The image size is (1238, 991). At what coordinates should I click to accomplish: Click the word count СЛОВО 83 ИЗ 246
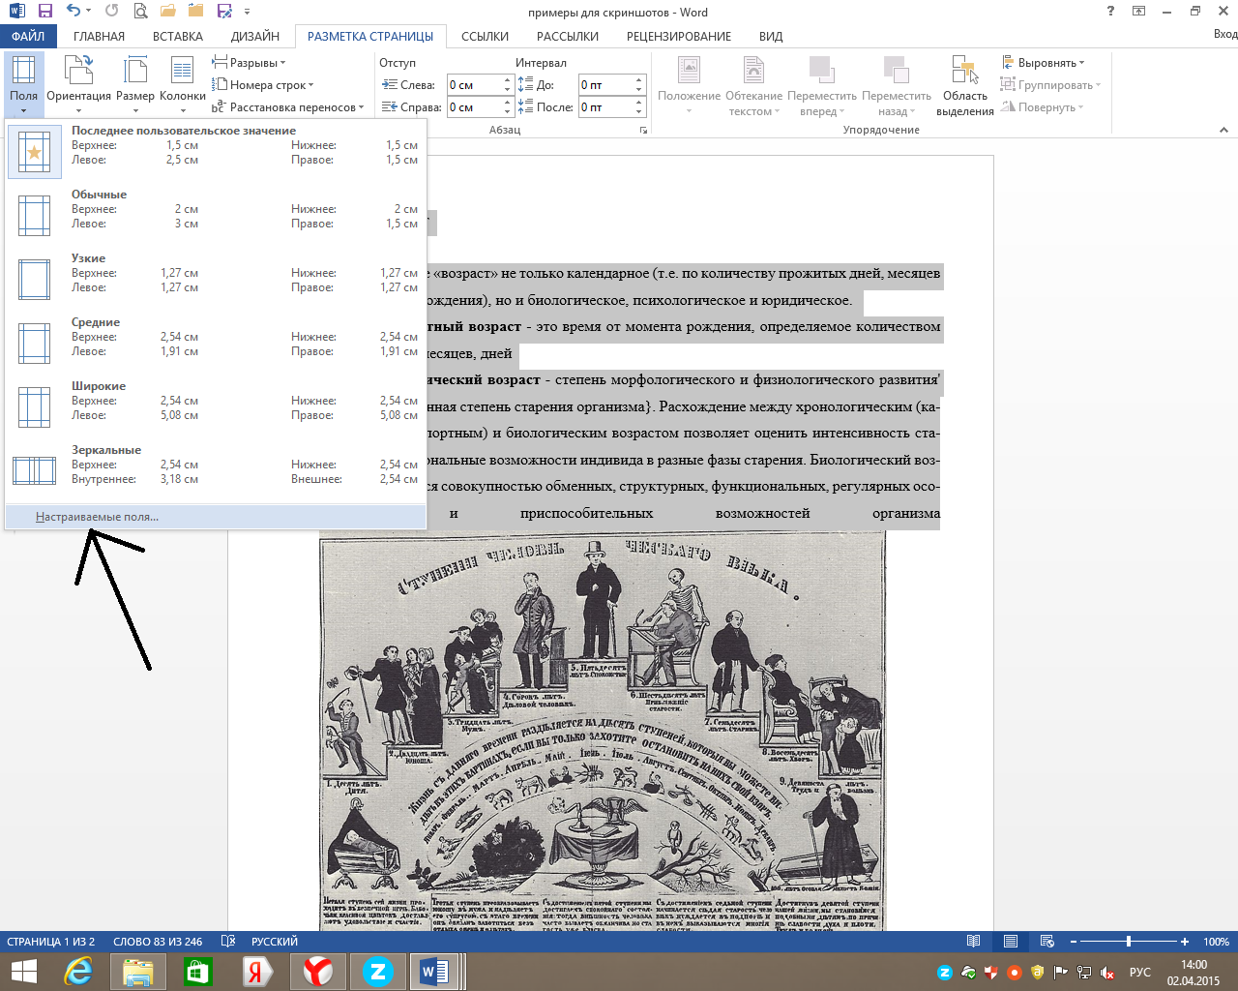pyautogui.click(x=158, y=942)
